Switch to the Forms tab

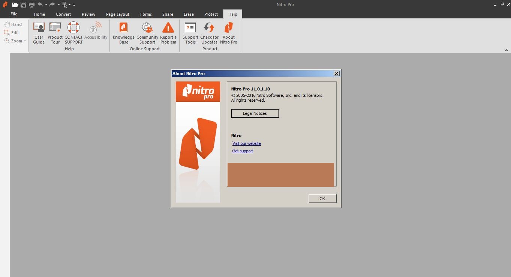[146, 14]
